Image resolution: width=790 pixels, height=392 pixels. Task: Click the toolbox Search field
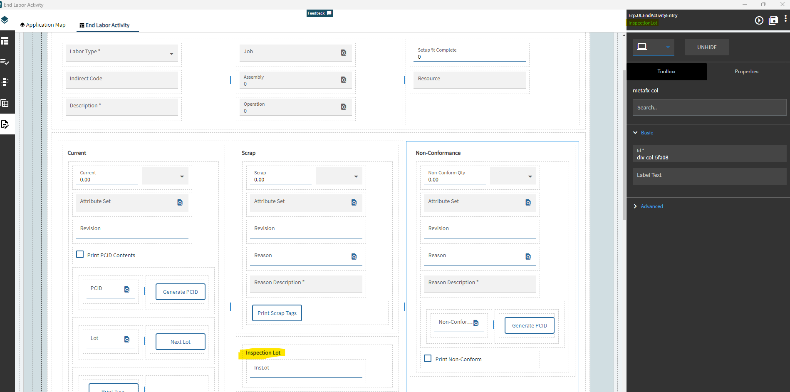(x=709, y=107)
